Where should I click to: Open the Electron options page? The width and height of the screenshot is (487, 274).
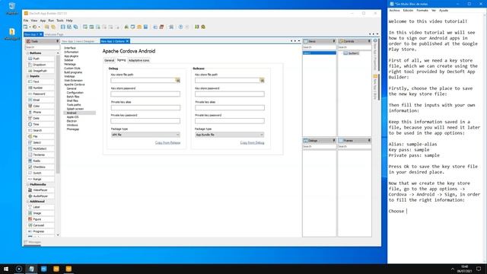coord(72,121)
